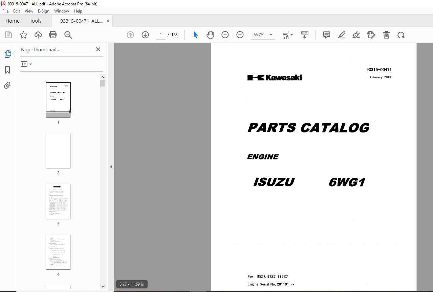
Task: Switch to the Tools tab
Action: tap(36, 21)
